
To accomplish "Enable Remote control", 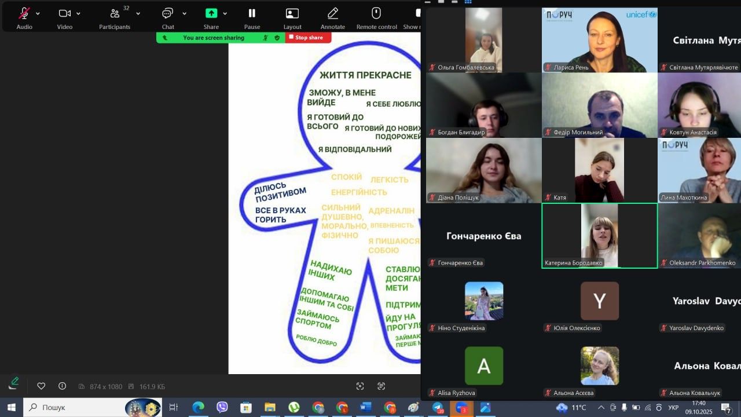I will (376, 13).
